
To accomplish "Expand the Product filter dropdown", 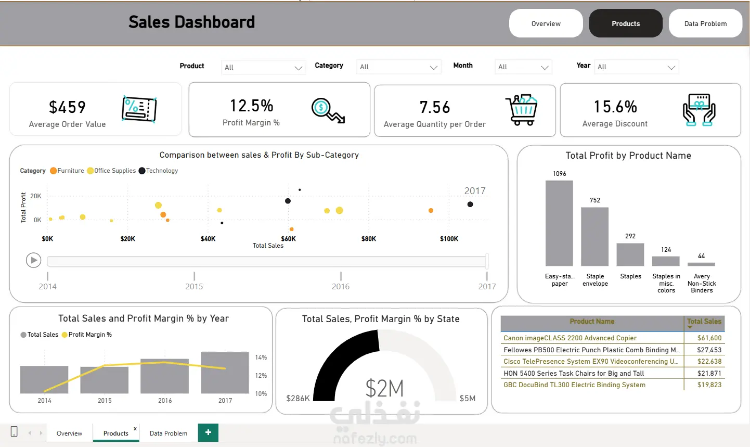I will coord(263,67).
